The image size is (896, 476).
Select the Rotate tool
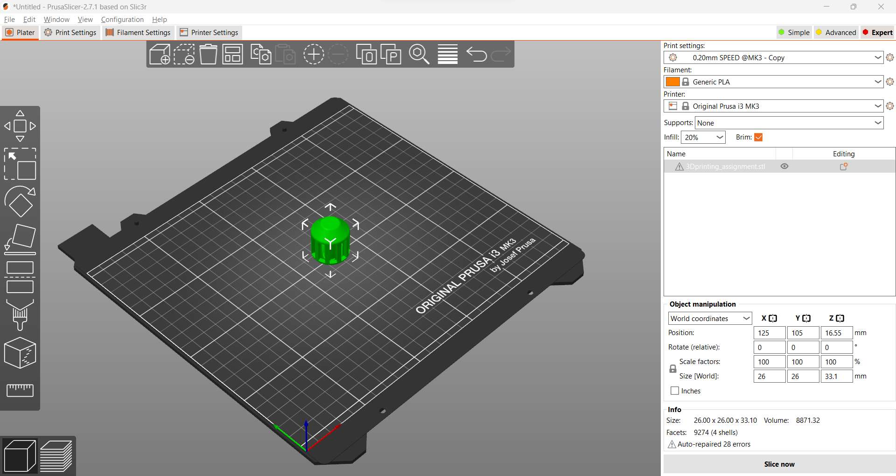pos(20,202)
